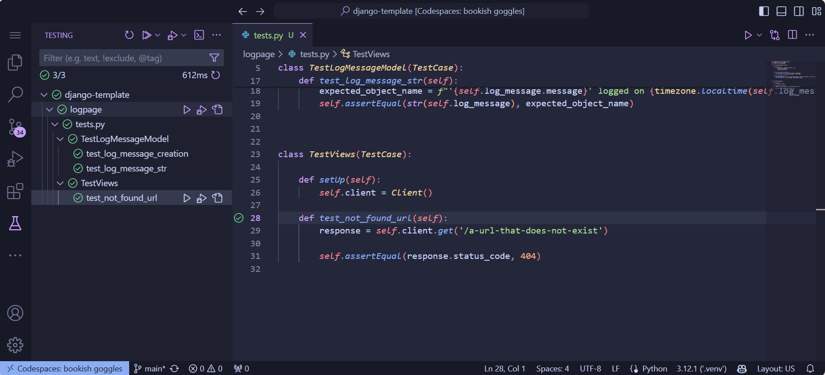This screenshot has width=825, height=375.
Task: Open Compare Changes icon in editor toolbar
Action: [774, 35]
